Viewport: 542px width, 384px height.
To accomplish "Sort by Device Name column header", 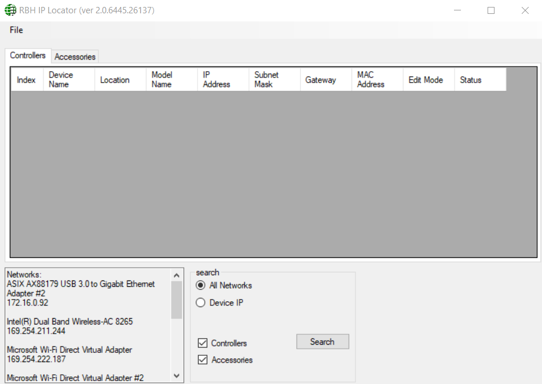I will (69, 80).
